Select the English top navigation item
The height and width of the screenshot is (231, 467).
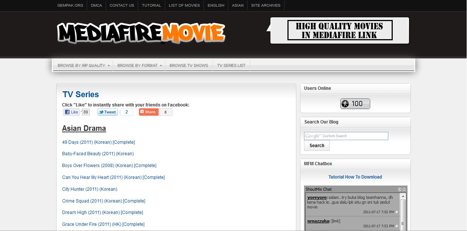click(x=216, y=6)
